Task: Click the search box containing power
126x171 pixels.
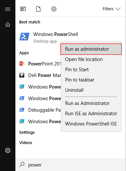Action: pyautogui.click(x=71, y=165)
